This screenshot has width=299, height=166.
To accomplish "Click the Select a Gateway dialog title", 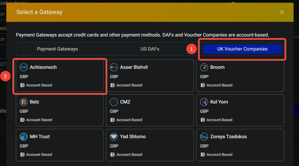I will 40,12.
